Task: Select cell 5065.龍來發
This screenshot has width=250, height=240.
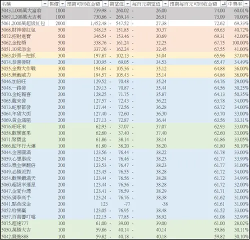Action: pyautogui.click(x=24, y=101)
